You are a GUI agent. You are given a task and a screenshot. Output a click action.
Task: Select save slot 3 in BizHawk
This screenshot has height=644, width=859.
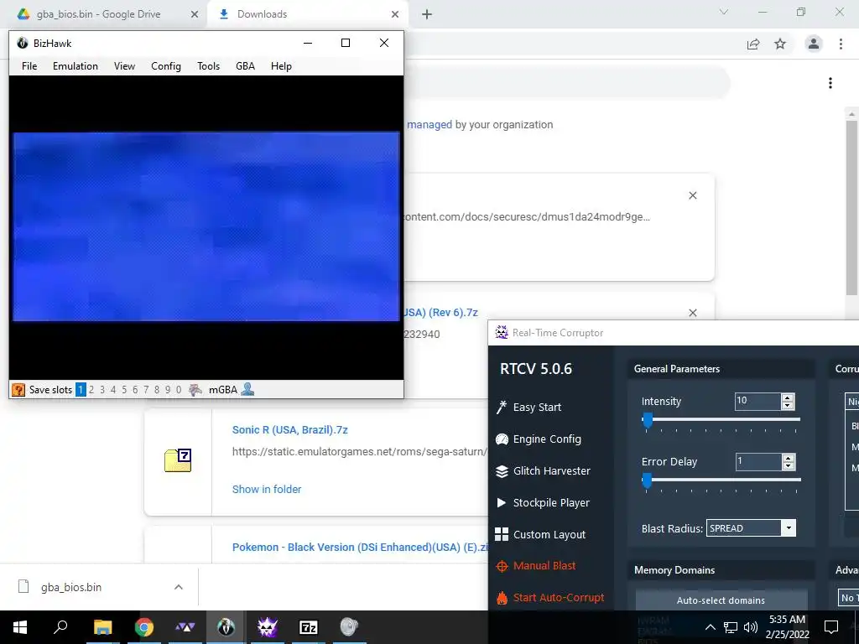coord(102,390)
